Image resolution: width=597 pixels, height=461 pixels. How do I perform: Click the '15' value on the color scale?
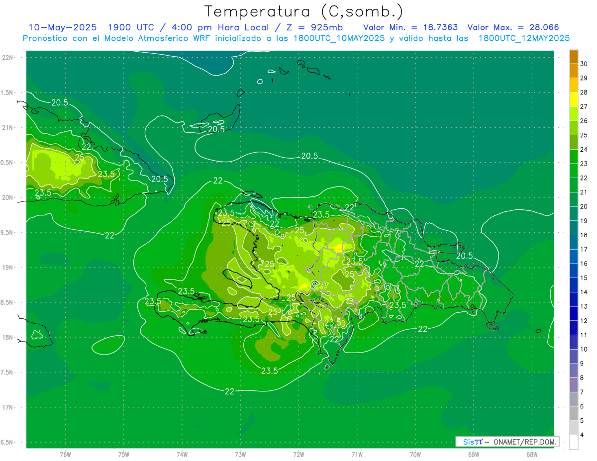tap(584, 278)
